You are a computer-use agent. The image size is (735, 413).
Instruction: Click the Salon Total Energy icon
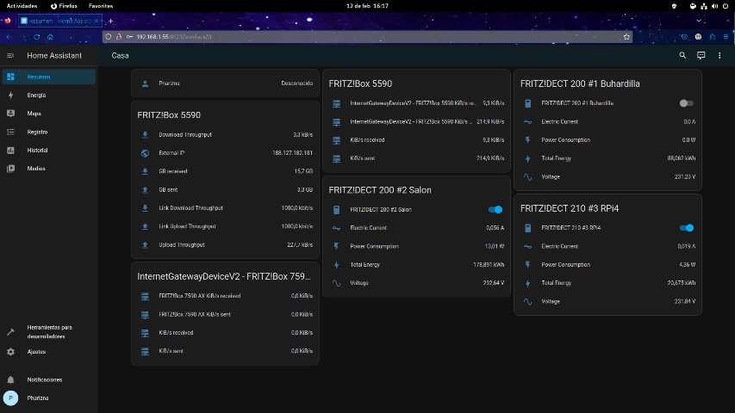click(336, 264)
